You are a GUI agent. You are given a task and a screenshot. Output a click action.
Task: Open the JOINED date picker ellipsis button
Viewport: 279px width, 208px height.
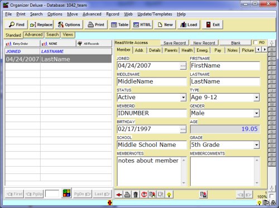[183, 66]
